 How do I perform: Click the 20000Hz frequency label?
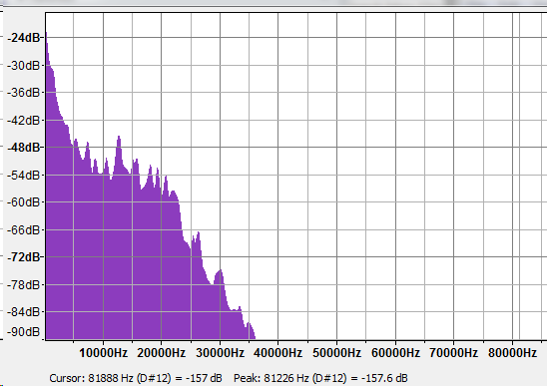pyautogui.click(x=161, y=353)
